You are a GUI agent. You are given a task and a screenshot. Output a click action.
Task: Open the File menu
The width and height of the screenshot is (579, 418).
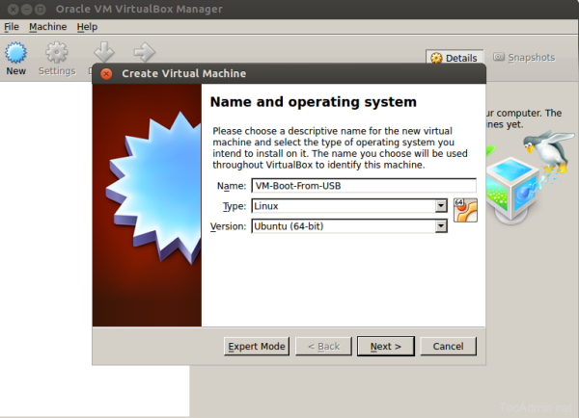tap(12, 27)
